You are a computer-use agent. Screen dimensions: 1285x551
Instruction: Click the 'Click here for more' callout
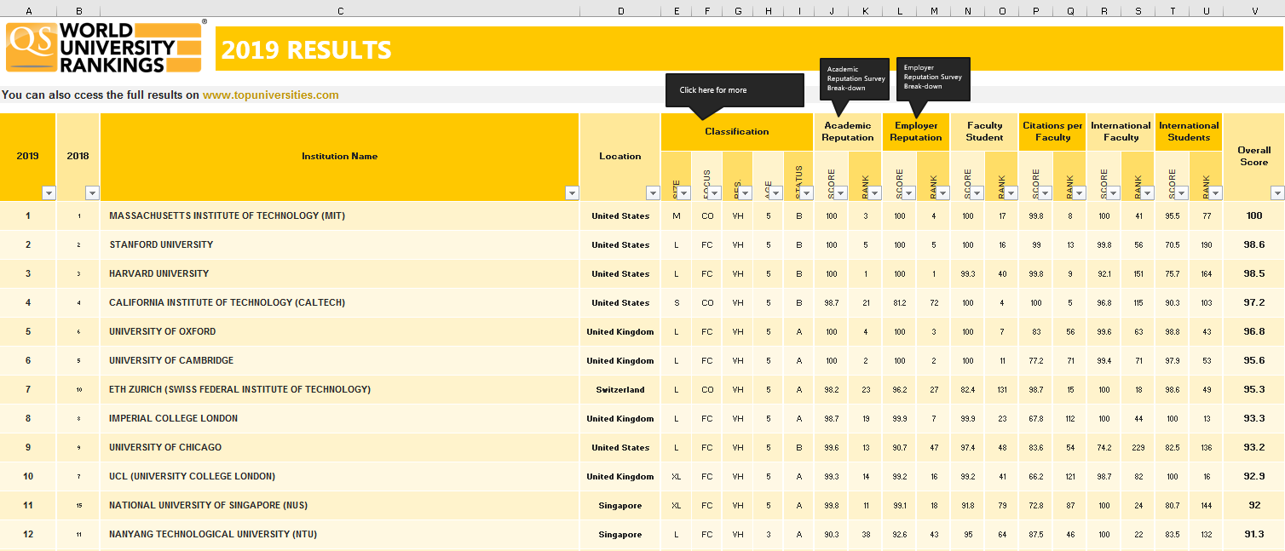[735, 90]
